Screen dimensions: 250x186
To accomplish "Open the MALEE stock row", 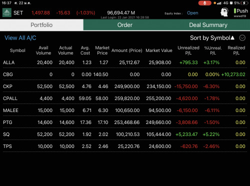I will pyautogui.click(x=125, y=110).
